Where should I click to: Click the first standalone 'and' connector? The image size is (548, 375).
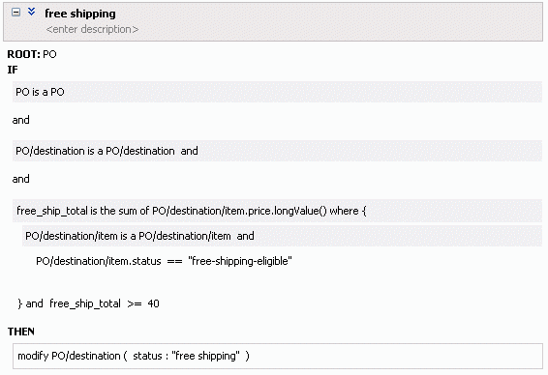[x=20, y=120]
